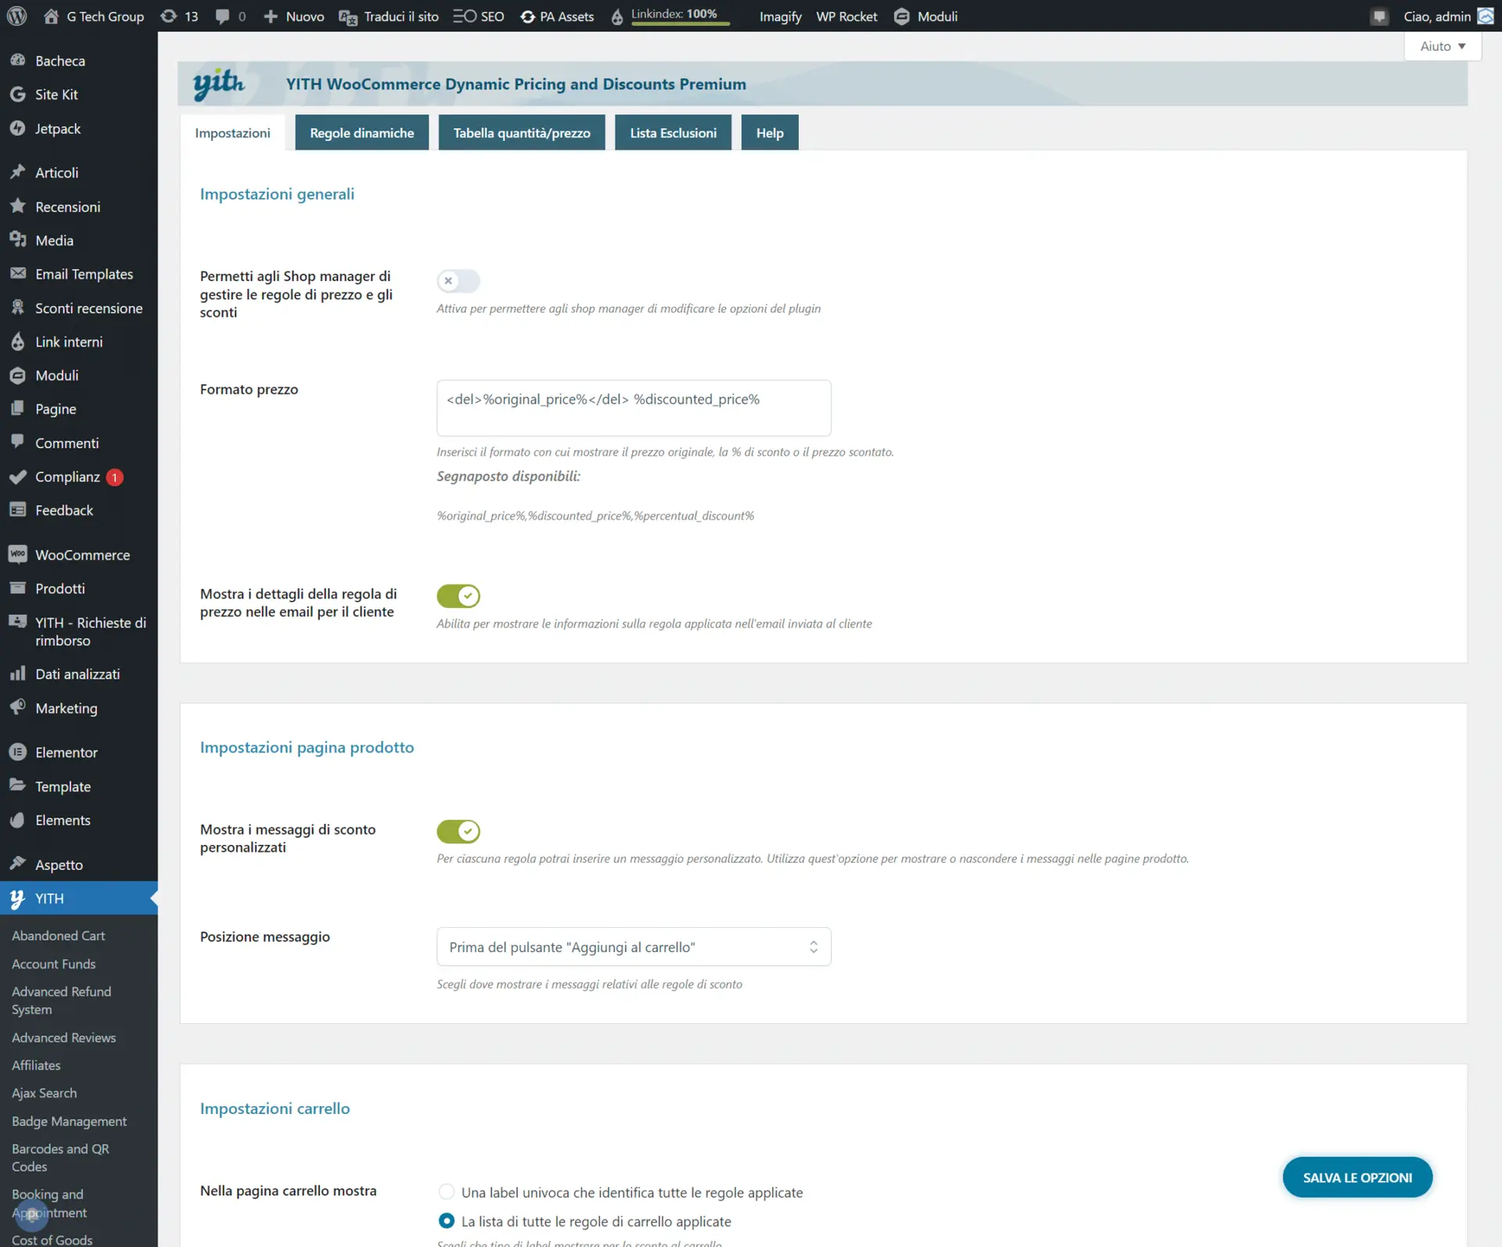Open the YITH sidebar menu item

pyautogui.click(x=78, y=898)
